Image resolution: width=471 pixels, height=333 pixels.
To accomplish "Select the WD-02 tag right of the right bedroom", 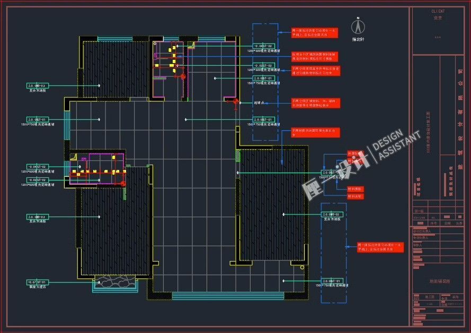I will coord(332,214).
